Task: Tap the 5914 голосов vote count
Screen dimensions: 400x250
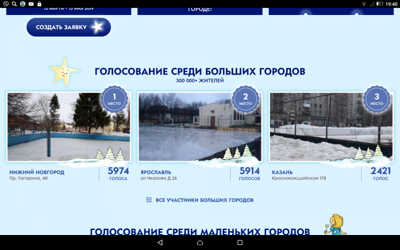Action: click(x=249, y=173)
